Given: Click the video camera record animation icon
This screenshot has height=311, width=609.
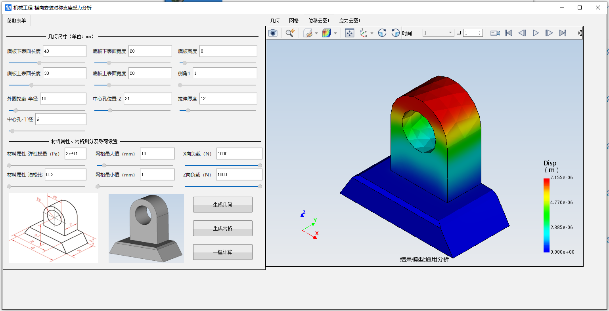Looking at the screenshot, I should point(495,33).
